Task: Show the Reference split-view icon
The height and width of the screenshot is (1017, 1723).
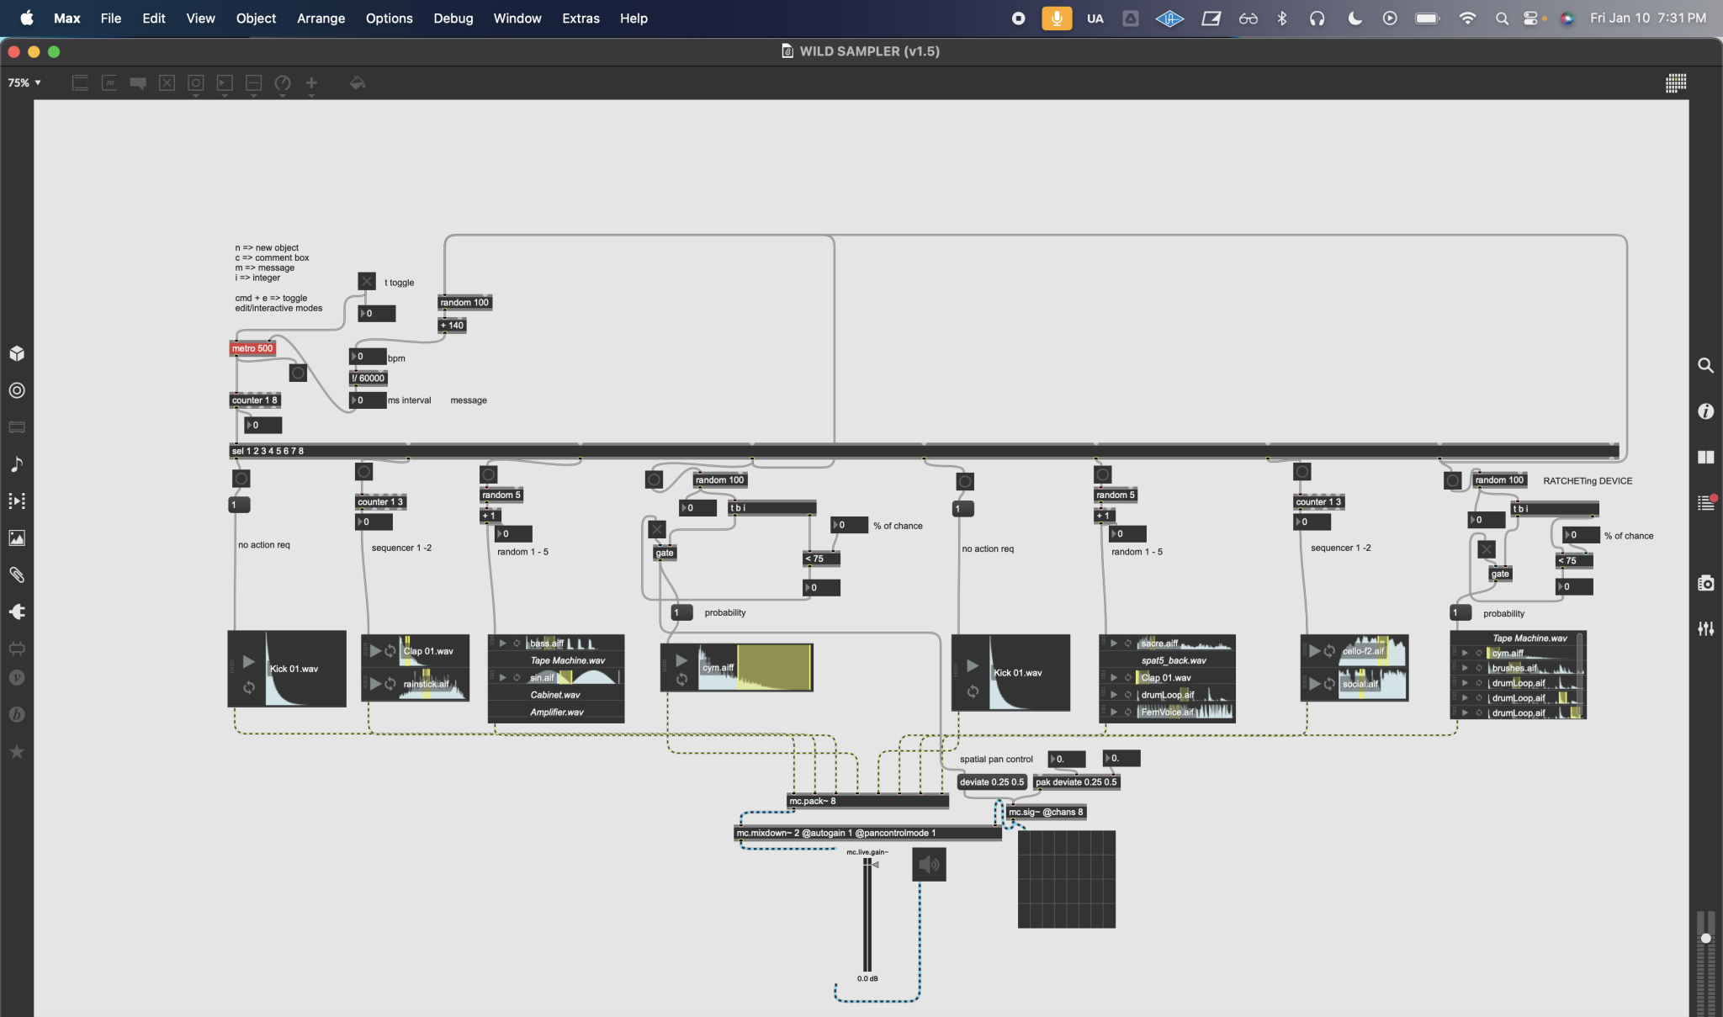Action: (x=1705, y=457)
